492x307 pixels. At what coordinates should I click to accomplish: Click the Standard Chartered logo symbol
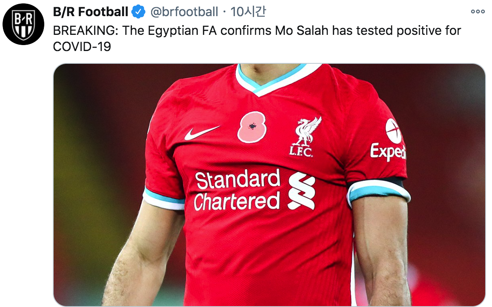pyautogui.click(x=301, y=191)
